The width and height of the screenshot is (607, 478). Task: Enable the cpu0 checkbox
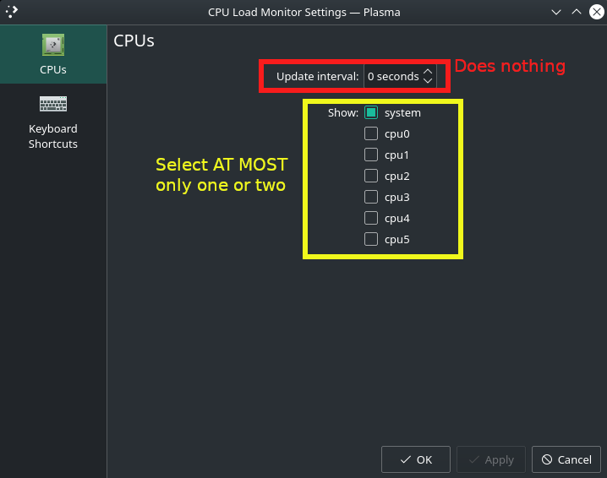pyautogui.click(x=371, y=133)
